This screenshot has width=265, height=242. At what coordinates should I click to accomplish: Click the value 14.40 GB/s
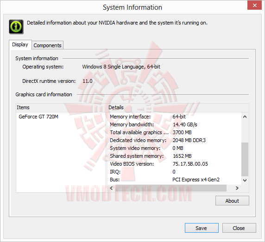(185, 124)
